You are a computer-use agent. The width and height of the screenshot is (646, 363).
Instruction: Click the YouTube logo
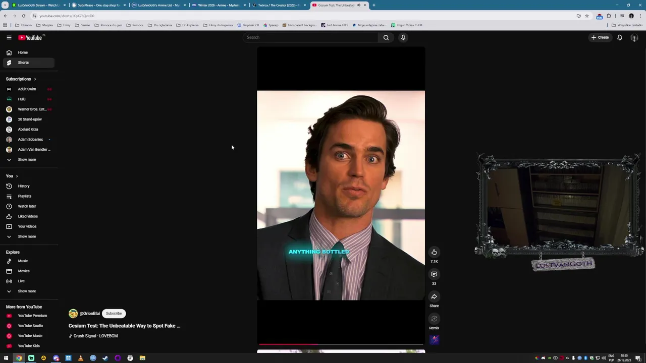coord(31,37)
